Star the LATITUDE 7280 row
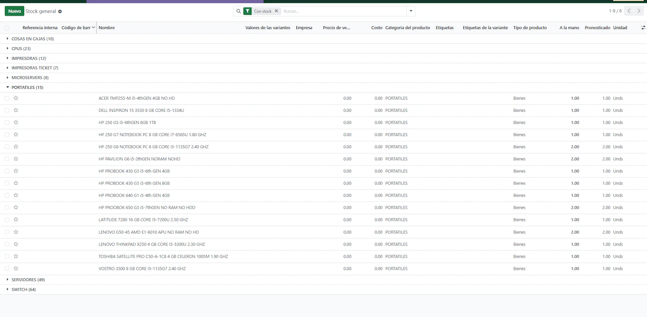 point(16,220)
